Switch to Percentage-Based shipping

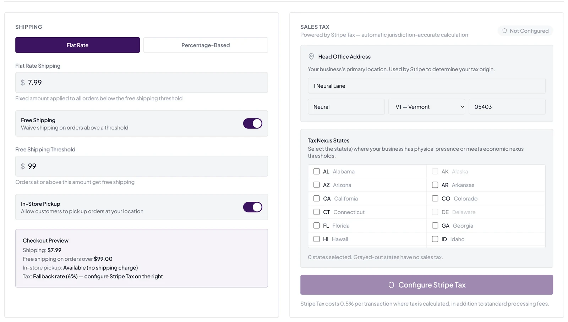(x=206, y=45)
